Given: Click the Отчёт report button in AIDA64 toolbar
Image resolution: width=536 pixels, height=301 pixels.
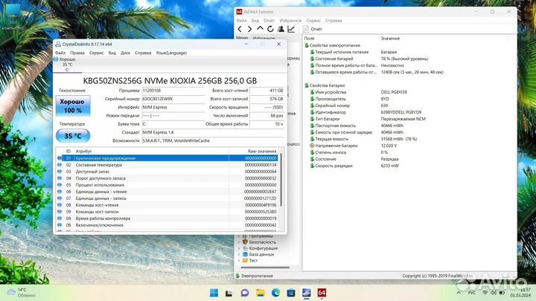Looking at the screenshot, I should [x=313, y=29].
